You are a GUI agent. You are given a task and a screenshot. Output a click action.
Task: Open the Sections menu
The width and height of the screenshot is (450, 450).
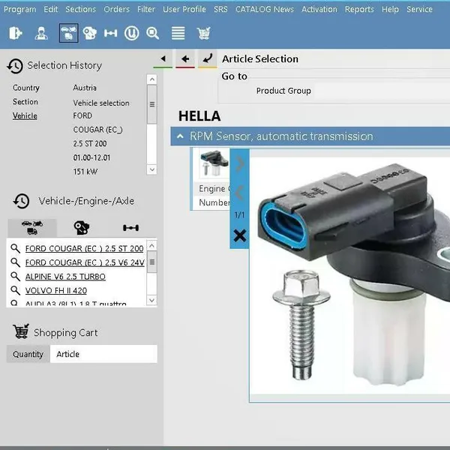[81, 10]
